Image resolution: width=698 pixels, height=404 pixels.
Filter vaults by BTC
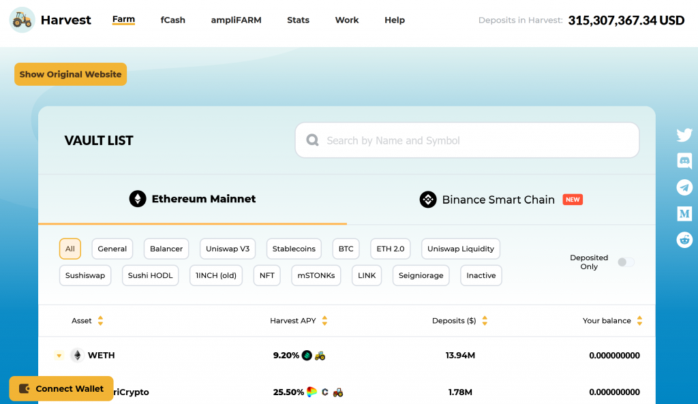click(x=346, y=249)
